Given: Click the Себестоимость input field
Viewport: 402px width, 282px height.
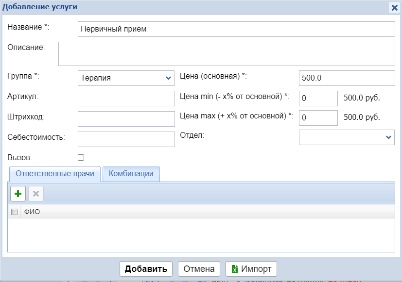Looking at the screenshot, I should click(126, 139).
